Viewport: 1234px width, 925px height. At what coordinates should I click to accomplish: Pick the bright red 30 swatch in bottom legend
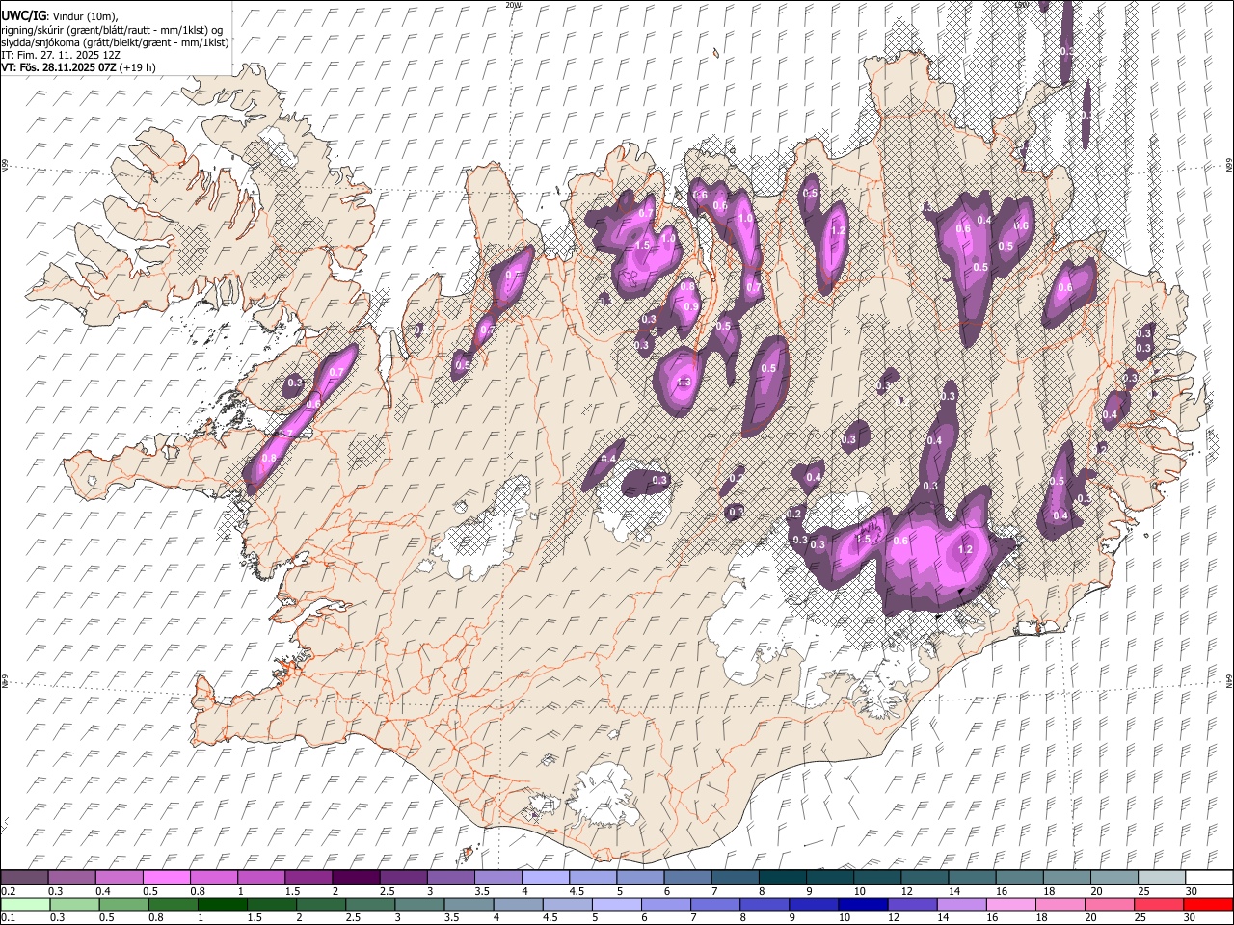(x=1208, y=905)
